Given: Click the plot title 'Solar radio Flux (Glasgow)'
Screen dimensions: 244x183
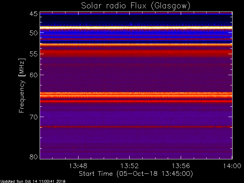Looking at the screenshot, I should coord(136,6).
